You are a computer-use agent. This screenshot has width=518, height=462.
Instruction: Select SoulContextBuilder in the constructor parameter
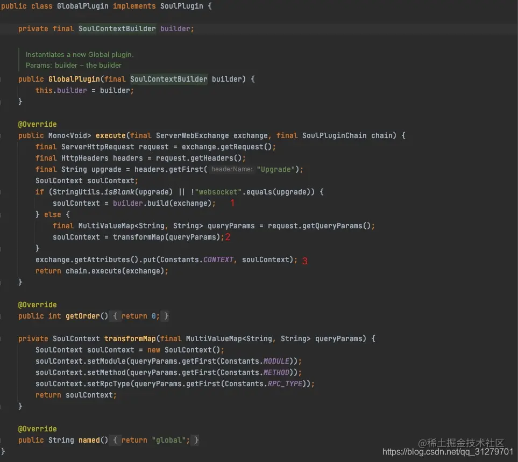coord(169,79)
